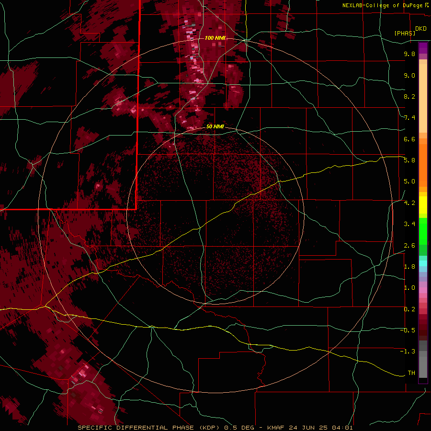
Task: Click the DKD unit label above legend
Action: pyautogui.click(x=421, y=29)
